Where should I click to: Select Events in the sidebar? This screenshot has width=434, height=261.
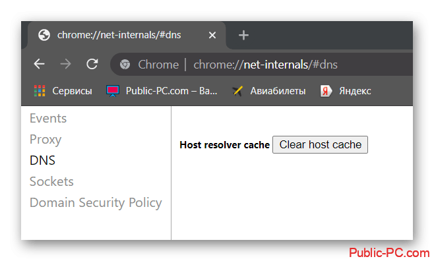[48, 119]
